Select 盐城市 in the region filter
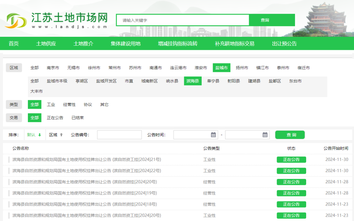Viewport: 354px width, 221px height. [x=221, y=68]
